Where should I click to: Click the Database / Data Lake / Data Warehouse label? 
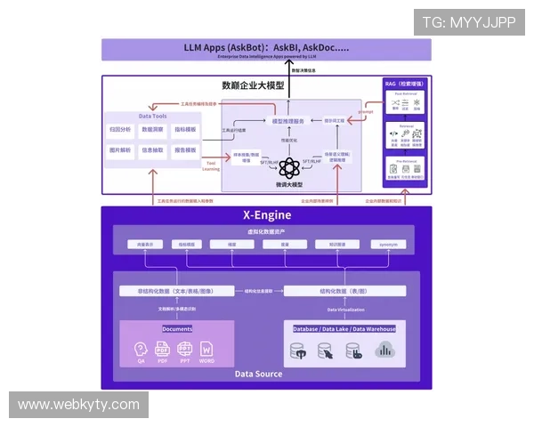[x=344, y=329]
